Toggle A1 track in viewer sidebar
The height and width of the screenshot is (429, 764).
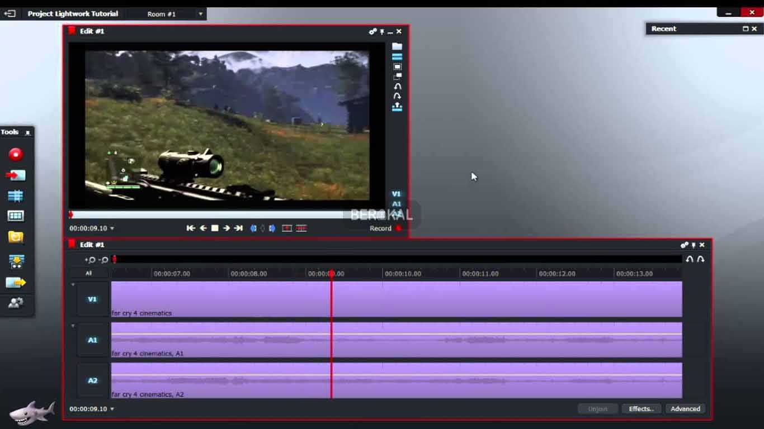(x=397, y=204)
